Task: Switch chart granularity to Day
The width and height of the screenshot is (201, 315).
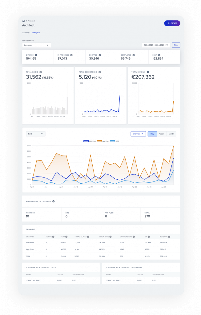Action: click(152, 134)
